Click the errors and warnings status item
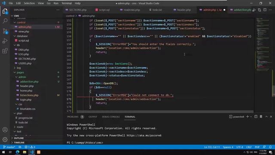This screenshot has height=155, width=275. tap(30, 147)
